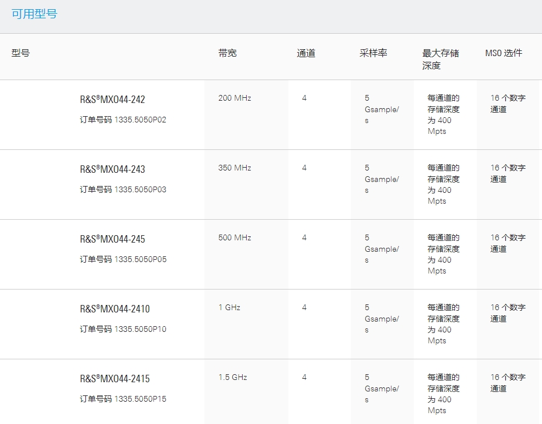Click the 通道 column header
Image resolution: width=542 pixels, height=424 pixels.
(x=306, y=53)
